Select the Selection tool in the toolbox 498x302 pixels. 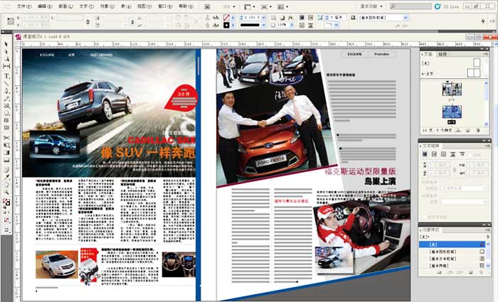pyautogui.click(x=6, y=44)
